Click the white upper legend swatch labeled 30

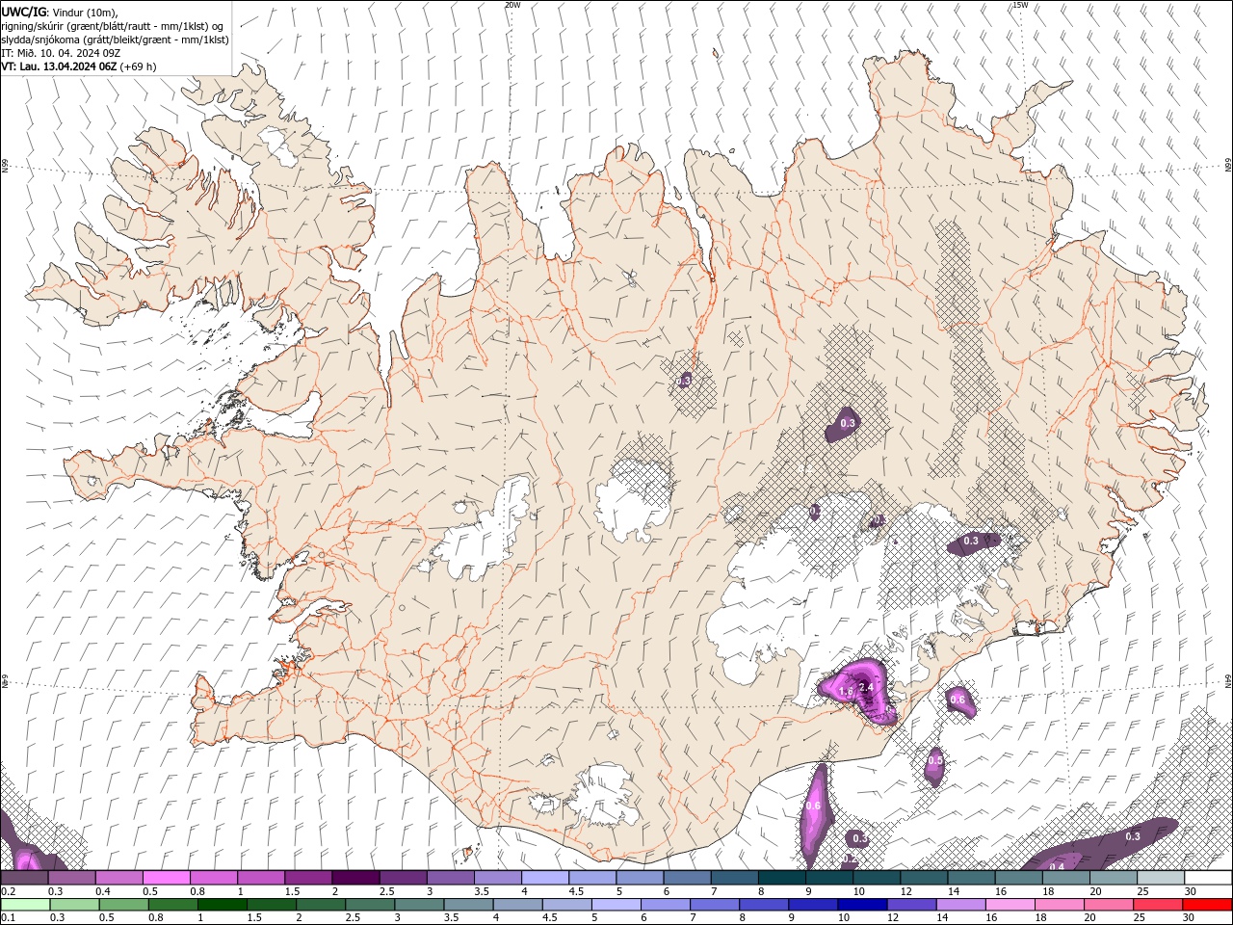[x=1208, y=878]
